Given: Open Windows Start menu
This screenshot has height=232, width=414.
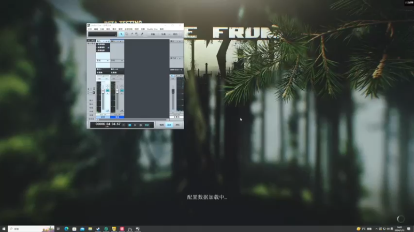Looking at the screenshot, I should (x=4, y=229).
